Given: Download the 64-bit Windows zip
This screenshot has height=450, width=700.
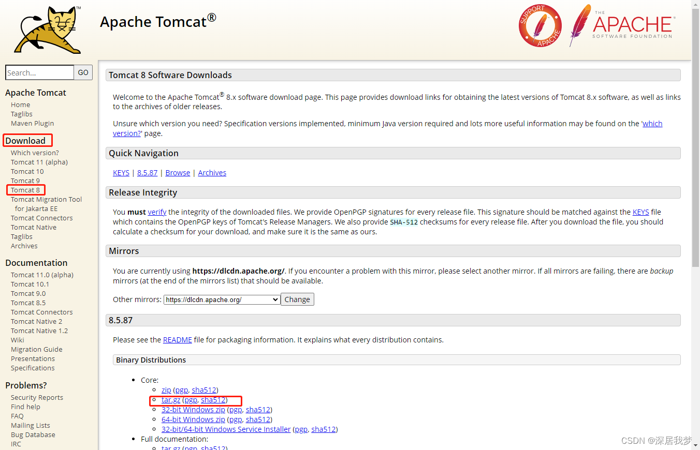Looking at the screenshot, I should 193,419.
